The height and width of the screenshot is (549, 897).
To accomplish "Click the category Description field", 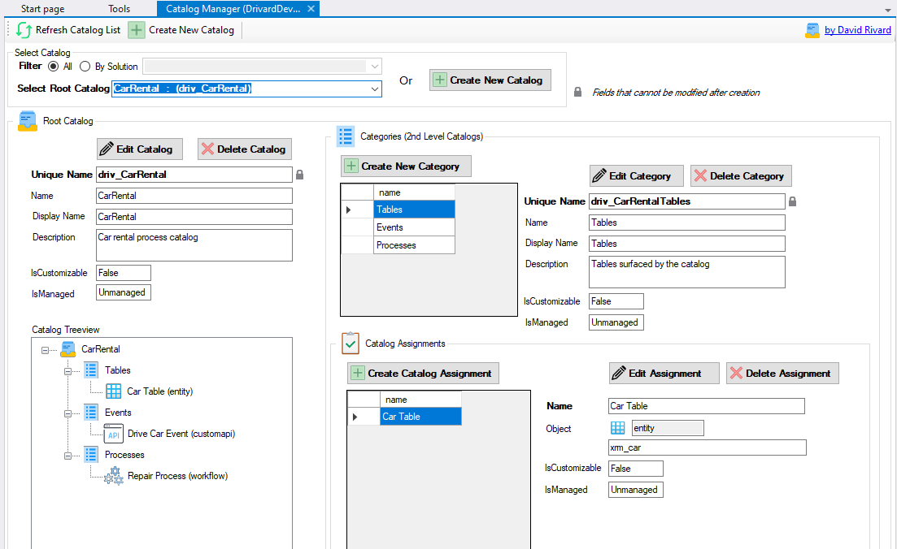I will [687, 272].
